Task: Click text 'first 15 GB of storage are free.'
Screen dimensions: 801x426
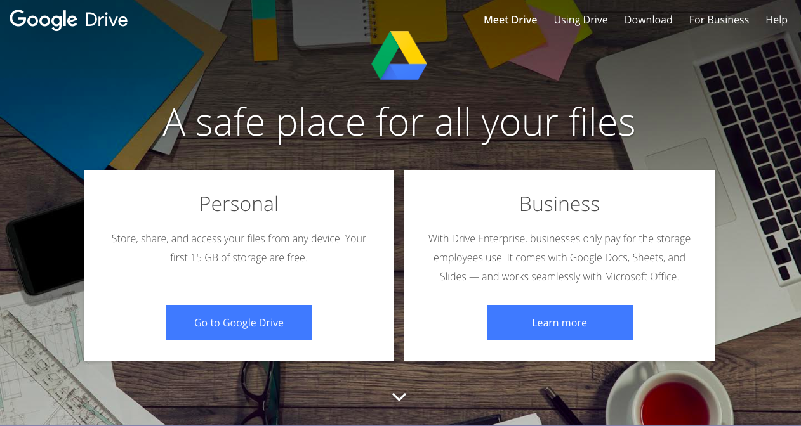Action: (239, 258)
